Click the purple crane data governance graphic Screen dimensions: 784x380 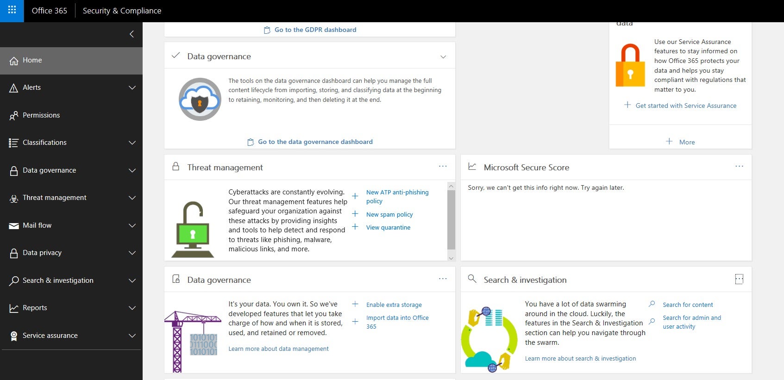(193, 342)
